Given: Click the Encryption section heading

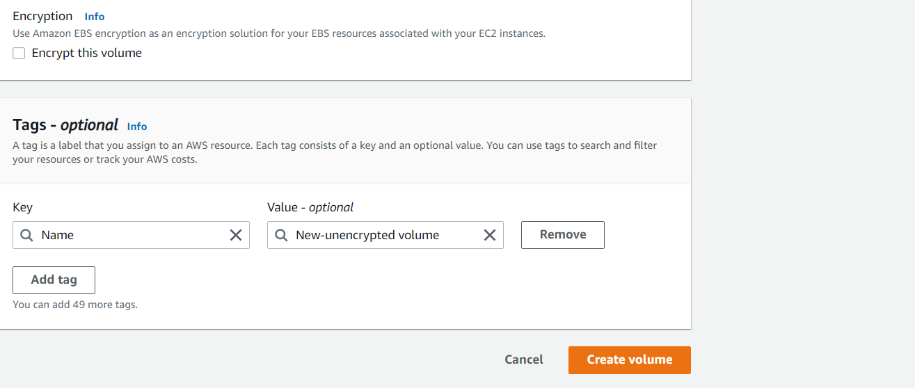Looking at the screenshot, I should [42, 16].
